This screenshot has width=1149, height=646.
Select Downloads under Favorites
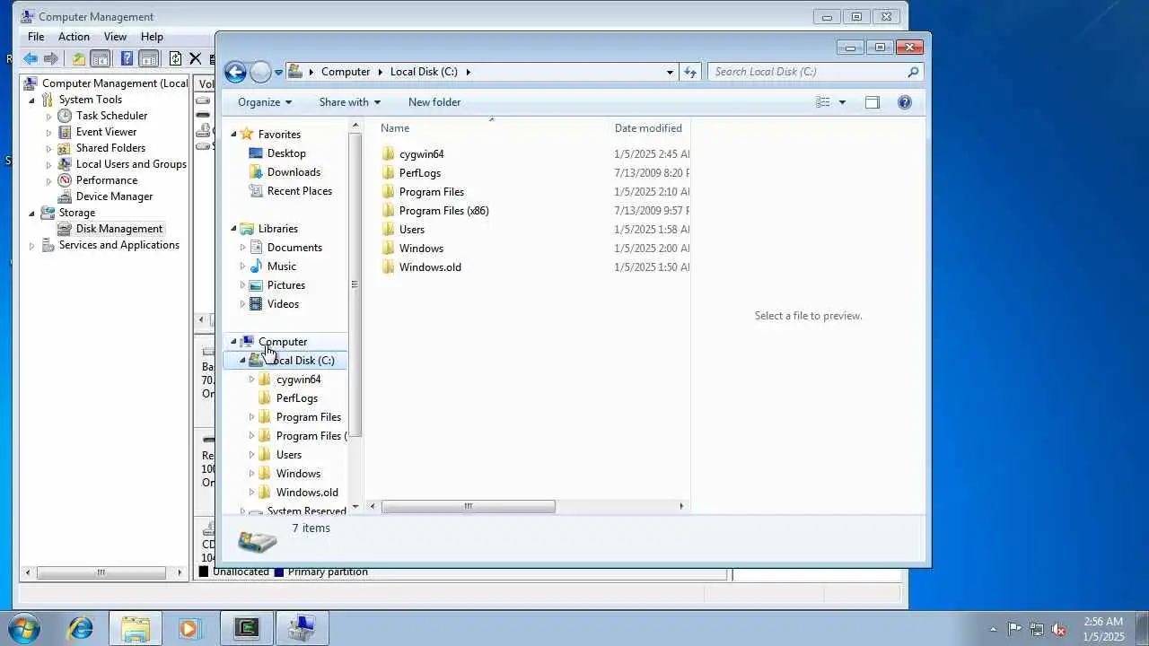click(294, 172)
